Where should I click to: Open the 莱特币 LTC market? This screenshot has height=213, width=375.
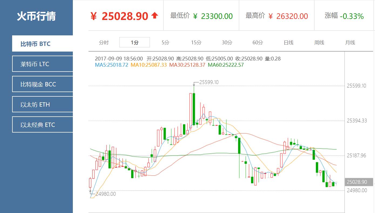(x=42, y=64)
